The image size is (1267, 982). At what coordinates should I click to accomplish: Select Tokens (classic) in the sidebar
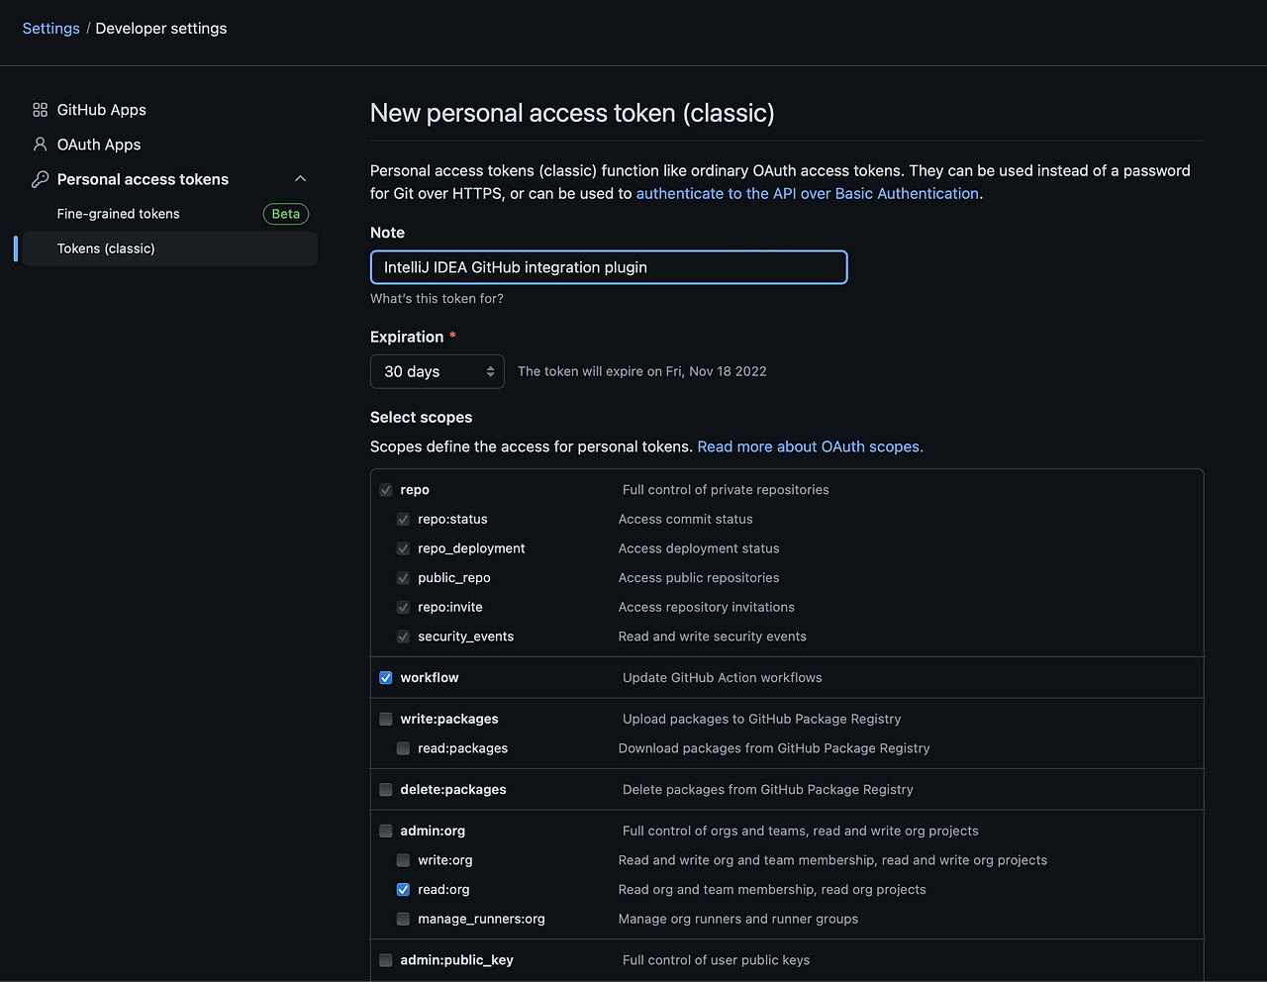(x=106, y=248)
